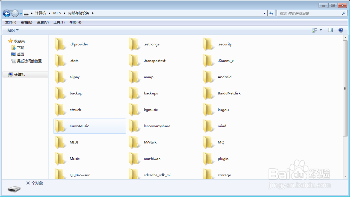
Task: Select the alipay folder icon
Action: 60,77
